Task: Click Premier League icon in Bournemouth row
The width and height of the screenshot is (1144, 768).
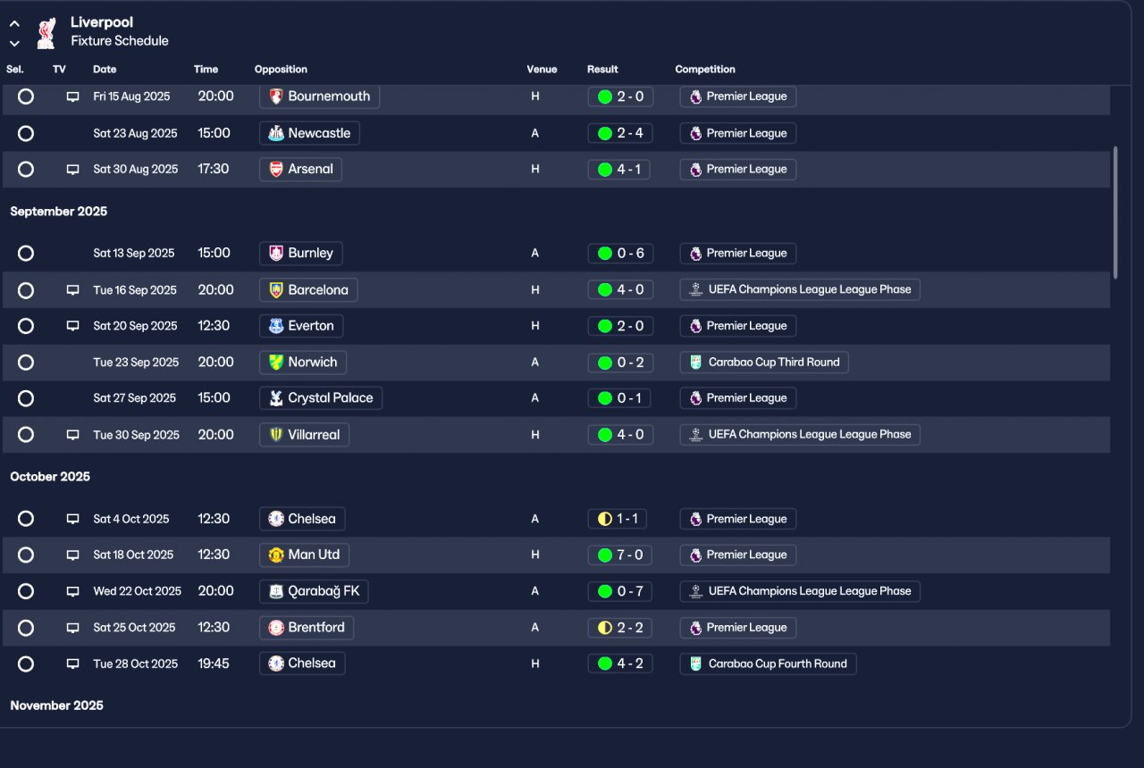Action: (696, 96)
